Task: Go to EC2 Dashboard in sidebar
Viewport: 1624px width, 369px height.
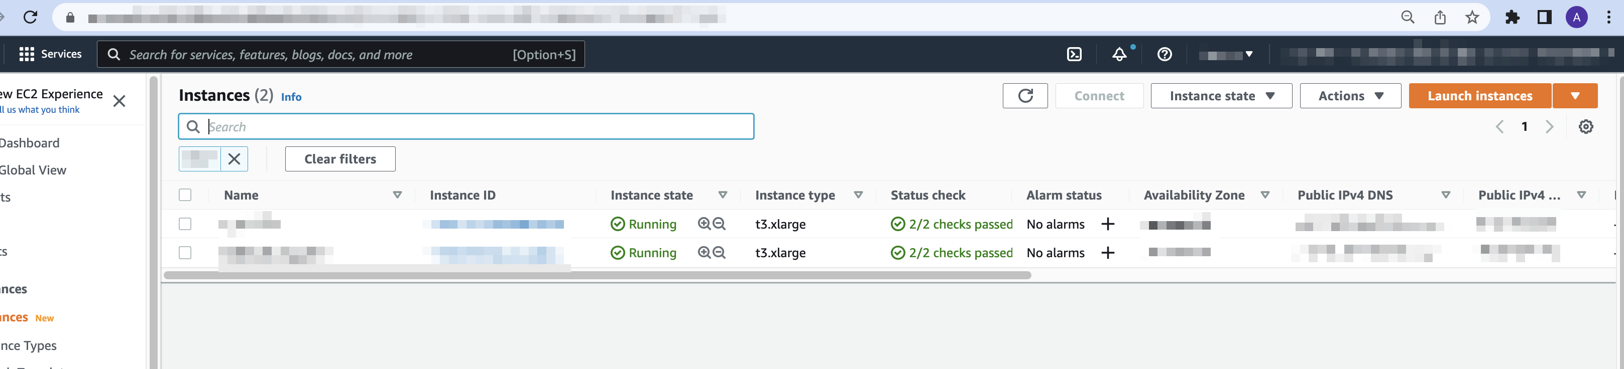Action: (30, 143)
